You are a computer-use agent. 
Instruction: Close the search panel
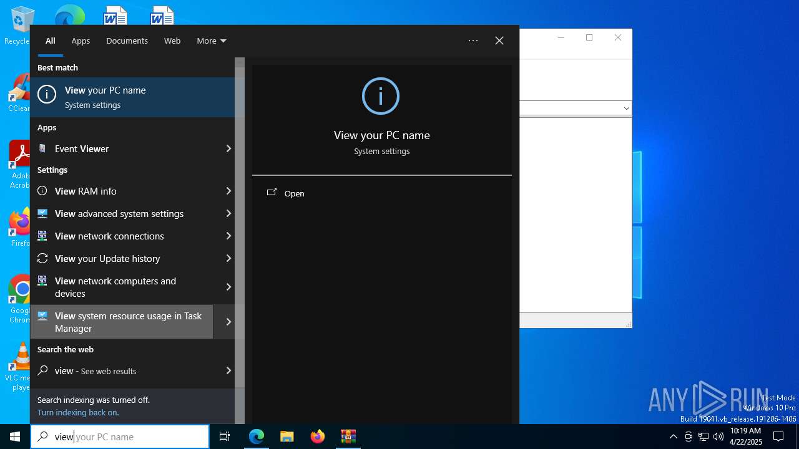pos(499,41)
